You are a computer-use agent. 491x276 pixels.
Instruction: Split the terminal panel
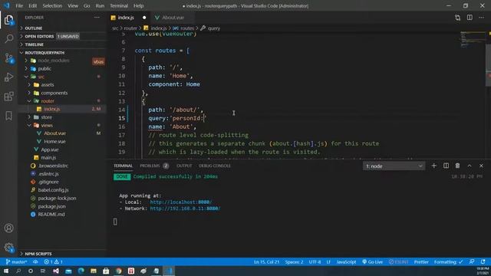(446, 166)
